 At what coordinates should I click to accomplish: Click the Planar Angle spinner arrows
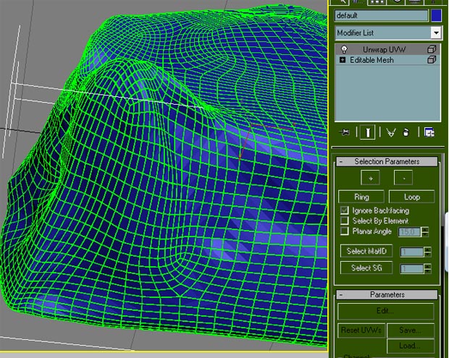425,231
